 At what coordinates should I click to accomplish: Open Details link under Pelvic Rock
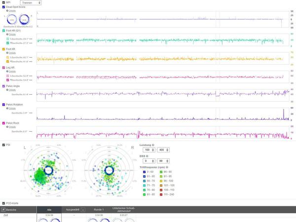pyautogui.click(x=12, y=127)
